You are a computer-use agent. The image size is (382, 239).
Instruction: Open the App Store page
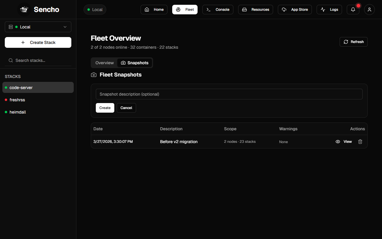pyautogui.click(x=295, y=10)
